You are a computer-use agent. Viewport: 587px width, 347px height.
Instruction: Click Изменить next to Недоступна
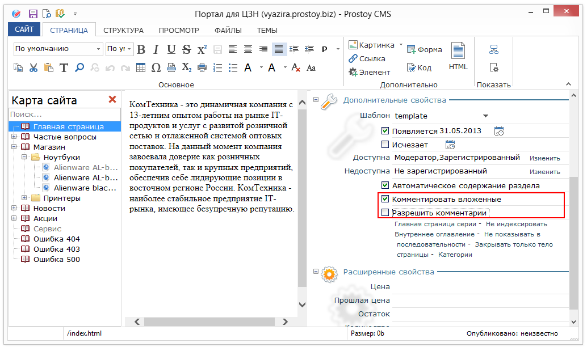click(x=544, y=172)
